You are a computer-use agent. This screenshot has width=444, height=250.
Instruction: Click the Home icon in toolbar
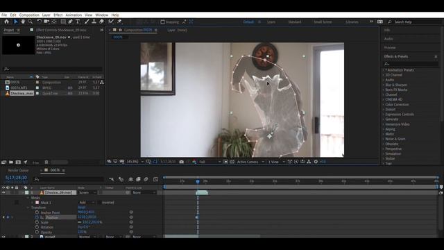[x=6, y=22]
